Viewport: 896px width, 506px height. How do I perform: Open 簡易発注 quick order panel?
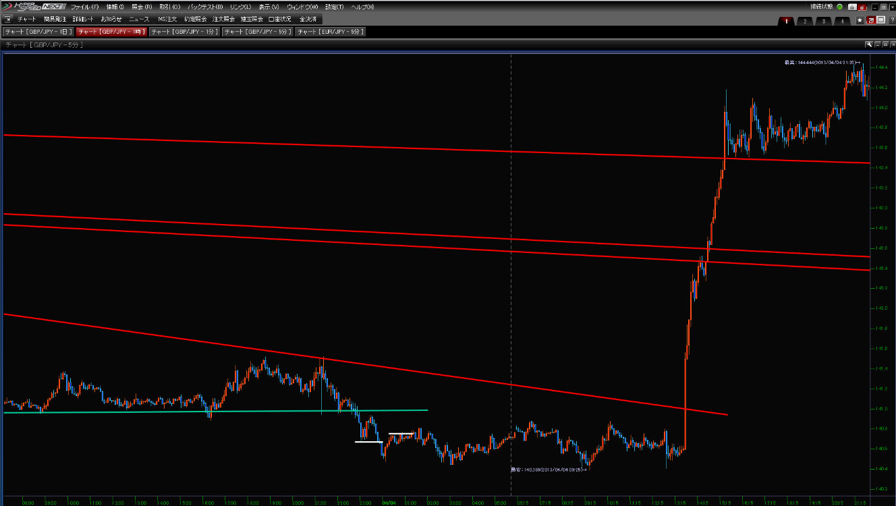[55, 19]
